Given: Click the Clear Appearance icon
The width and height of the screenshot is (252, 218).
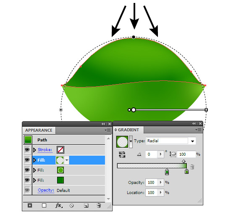Looking at the screenshot, I should 72,205.
